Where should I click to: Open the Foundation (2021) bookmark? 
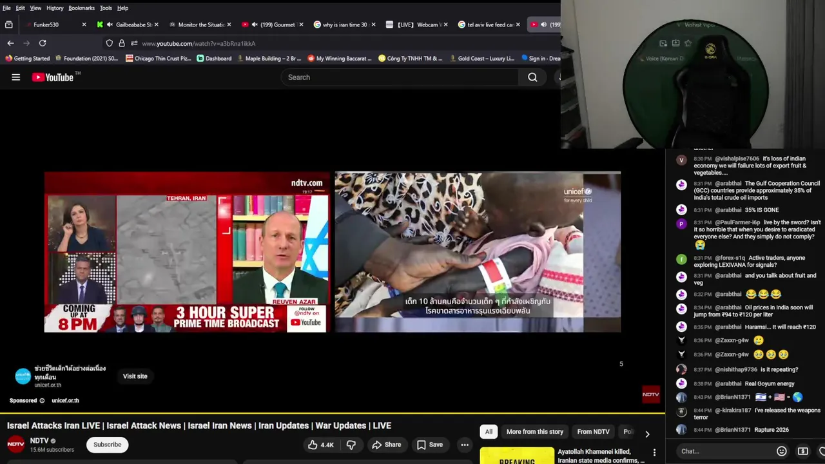click(x=86, y=59)
